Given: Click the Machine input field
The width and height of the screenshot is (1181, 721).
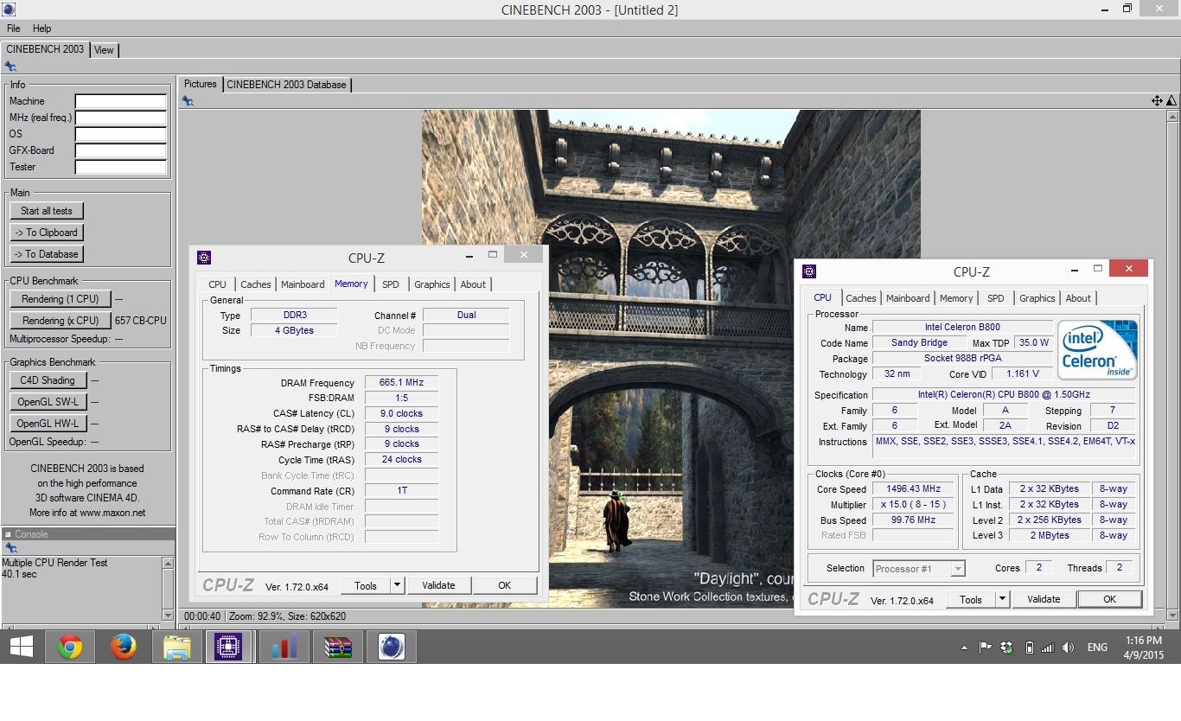Looking at the screenshot, I should [x=120, y=101].
